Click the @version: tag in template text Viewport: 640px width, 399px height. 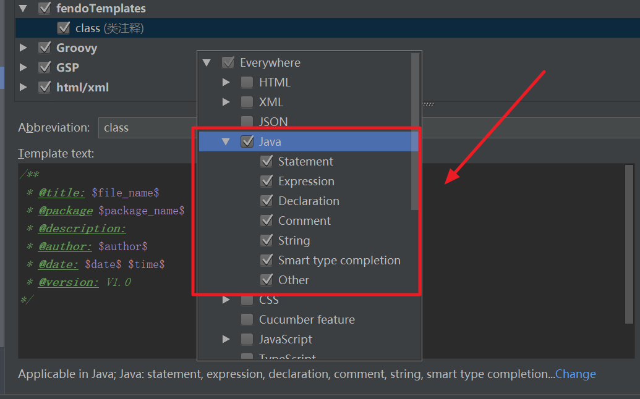[x=69, y=282]
